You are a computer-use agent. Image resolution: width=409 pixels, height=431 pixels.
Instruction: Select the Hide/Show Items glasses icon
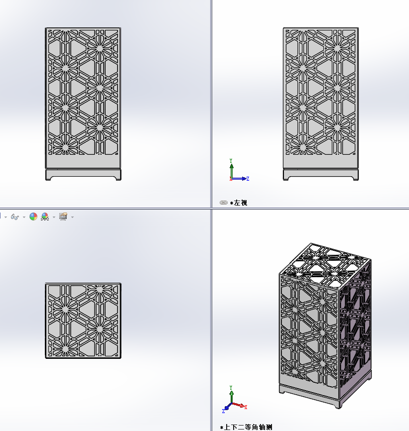pos(14,217)
